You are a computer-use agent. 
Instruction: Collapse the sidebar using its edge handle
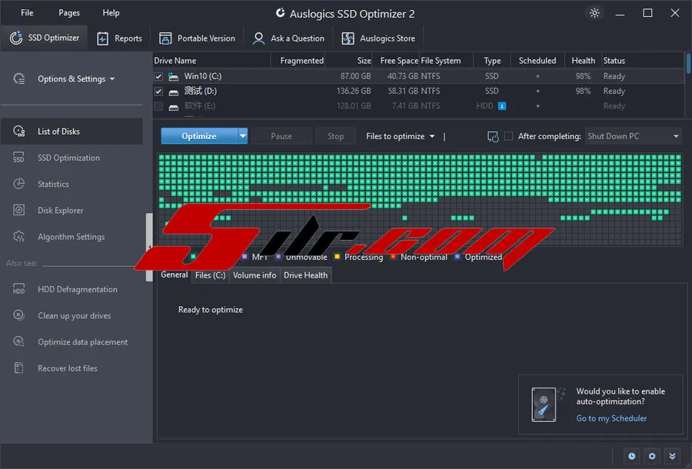tap(149, 247)
